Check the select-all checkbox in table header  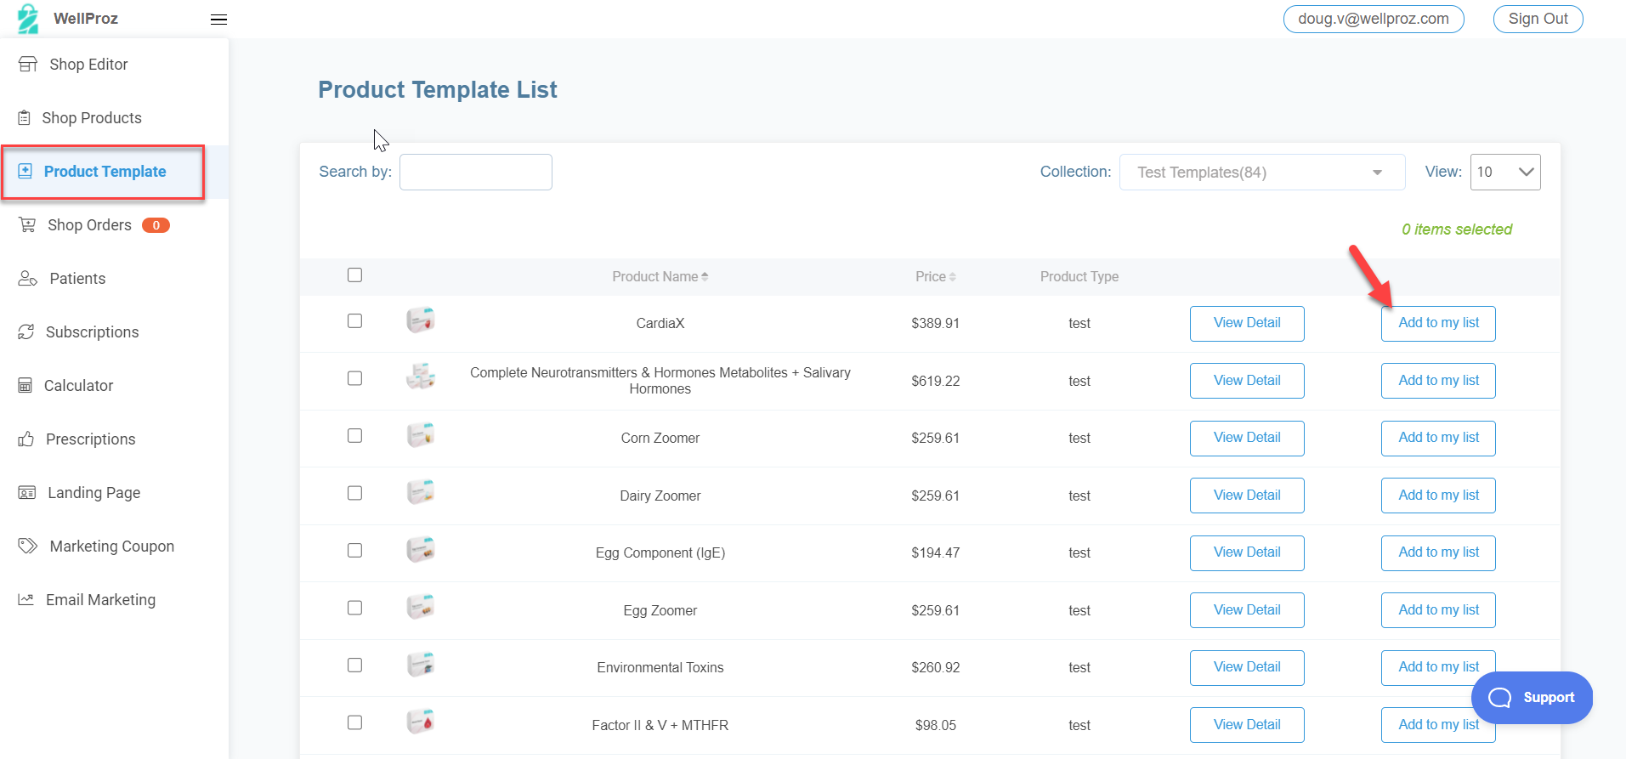pos(354,275)
